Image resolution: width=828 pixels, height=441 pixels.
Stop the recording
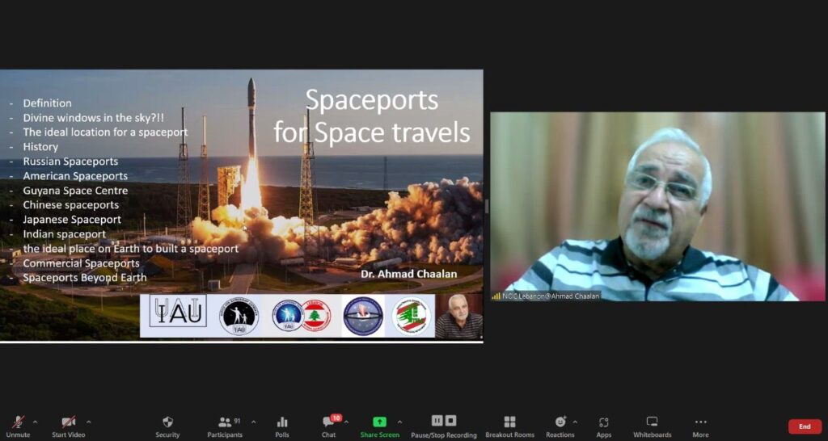point(450,421)
